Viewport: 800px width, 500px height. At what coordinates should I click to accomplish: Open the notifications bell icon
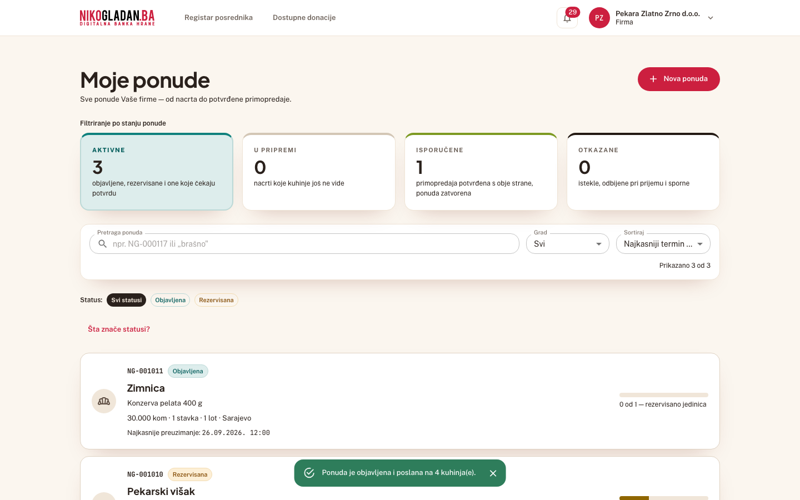coord(567,18)
